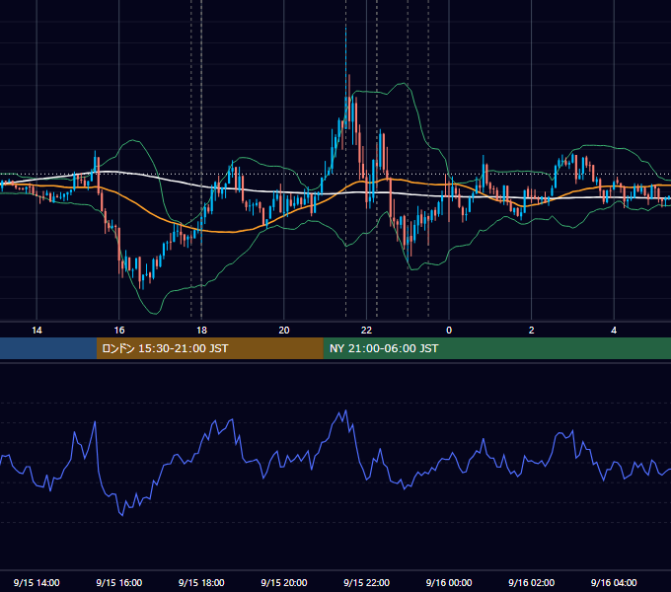Viewport: 671px width, 592px height.
Task: Click the 9/15 16:00 date label
Action: (119, 582)
